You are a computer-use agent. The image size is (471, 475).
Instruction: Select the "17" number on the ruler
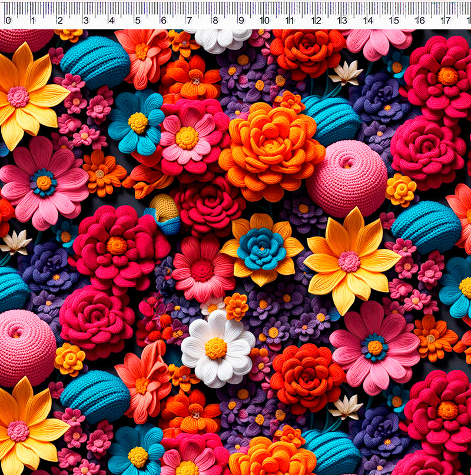point(446,21)
